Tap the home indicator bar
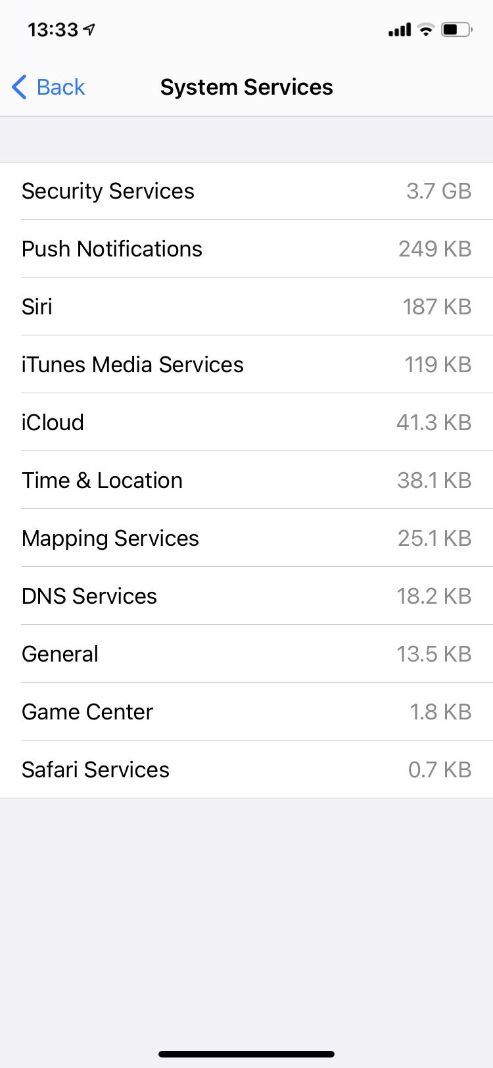Viewport: 493px width, 1068px height. coord(246,1054)
